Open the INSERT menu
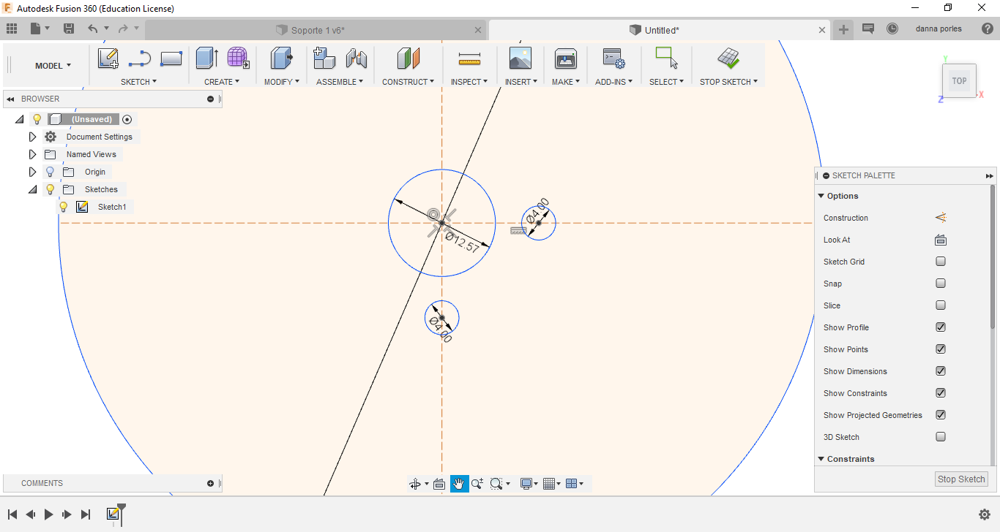 pyautogui.click(x=520, y=82)
